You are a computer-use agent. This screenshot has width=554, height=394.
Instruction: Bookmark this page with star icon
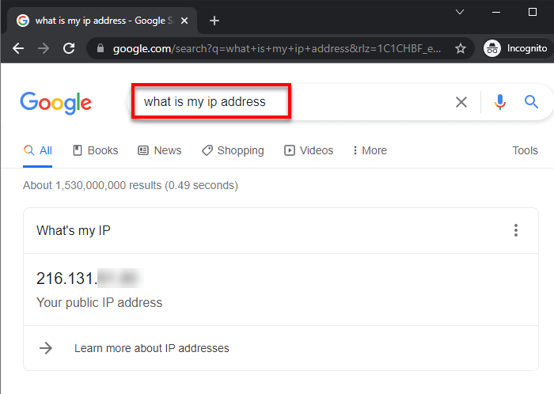tap(460, 48)
